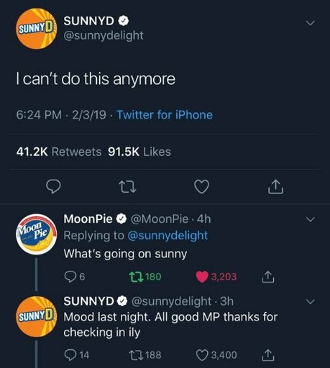Reply to MoonPie's tweet
The height and width of the screenshot is (368, 330).
pyautogui.click(x=75, y=277)
